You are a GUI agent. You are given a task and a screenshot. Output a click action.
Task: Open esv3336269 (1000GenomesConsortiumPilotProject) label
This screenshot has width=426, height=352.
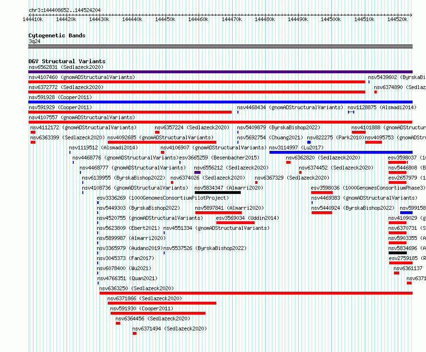163,198
